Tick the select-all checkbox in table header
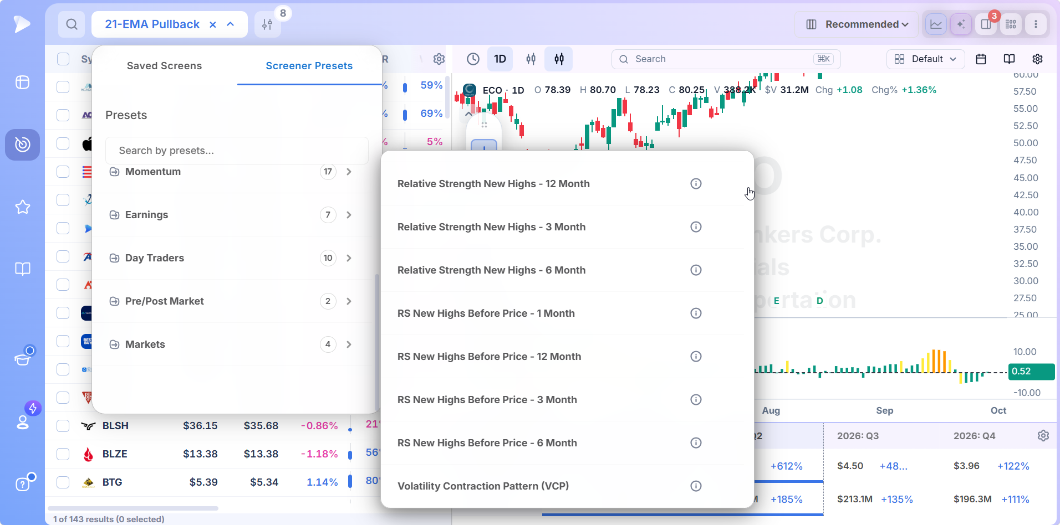The width and height of the screenshot is (1060, 525). 63,59
